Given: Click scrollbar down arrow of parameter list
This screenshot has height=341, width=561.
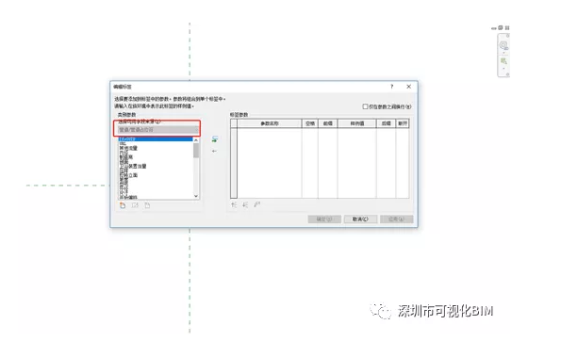Looking at the screenshot, I should click(x=196, y=196).
